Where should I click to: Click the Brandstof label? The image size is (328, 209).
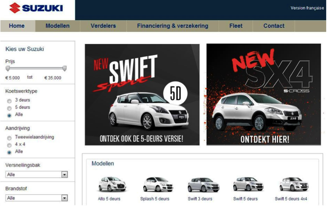16,188
